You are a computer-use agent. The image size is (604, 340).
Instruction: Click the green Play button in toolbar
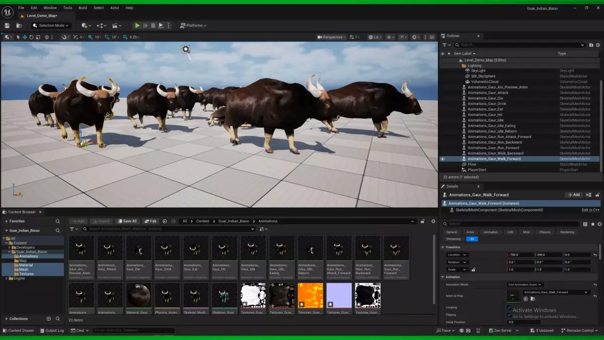(137, 25)
